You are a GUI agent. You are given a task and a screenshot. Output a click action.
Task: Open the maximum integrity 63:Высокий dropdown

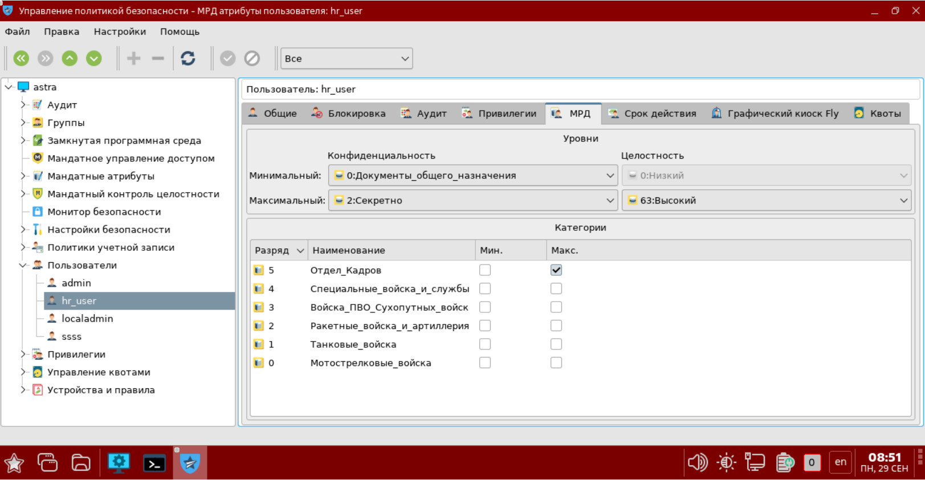pos(766,201)
